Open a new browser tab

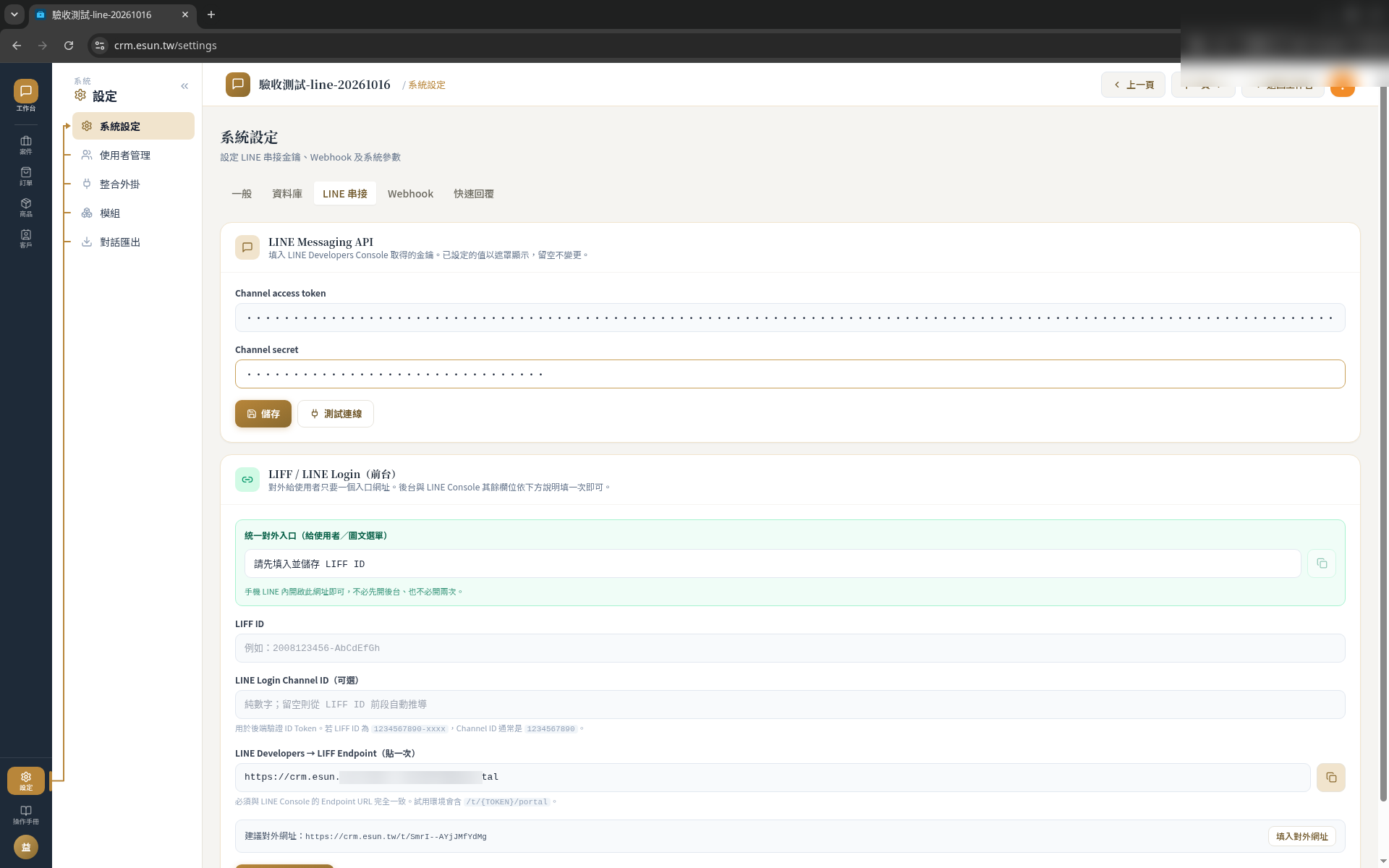pyautogui.click(x=211, y=14)
